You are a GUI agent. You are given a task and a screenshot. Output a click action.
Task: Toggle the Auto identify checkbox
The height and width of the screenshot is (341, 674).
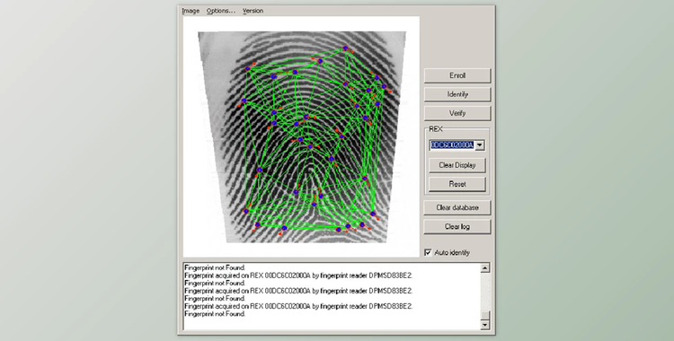[x=428, y=252]
